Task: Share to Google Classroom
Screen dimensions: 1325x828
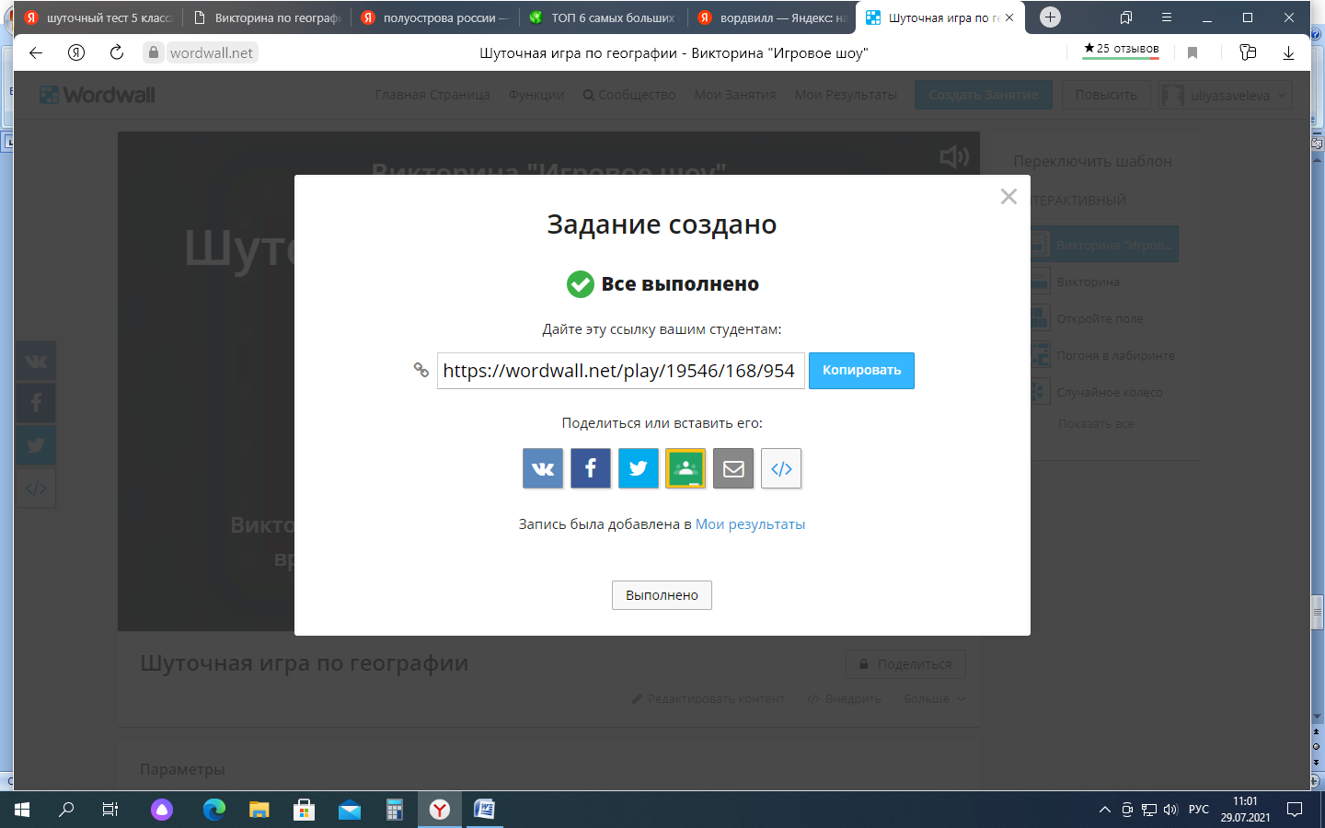Action: 686,468
